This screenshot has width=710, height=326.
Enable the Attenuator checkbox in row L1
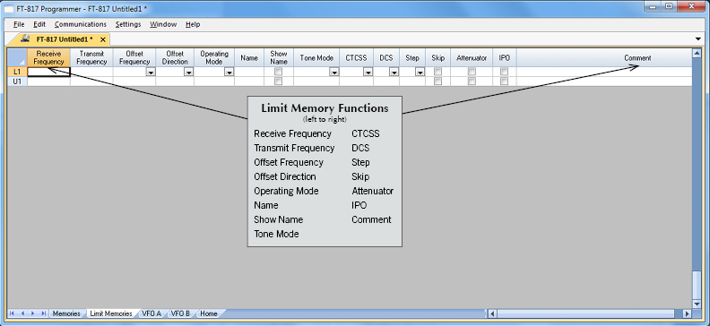(x=472, y=72)
